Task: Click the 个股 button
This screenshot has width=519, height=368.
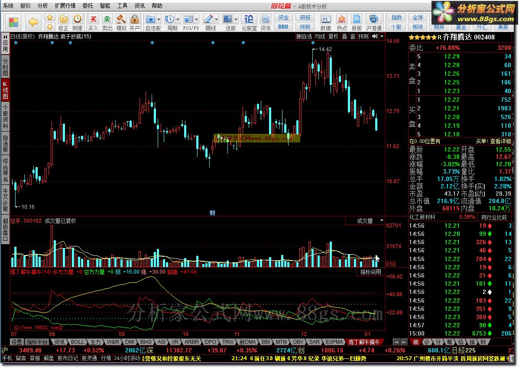Action: [396, 26]
